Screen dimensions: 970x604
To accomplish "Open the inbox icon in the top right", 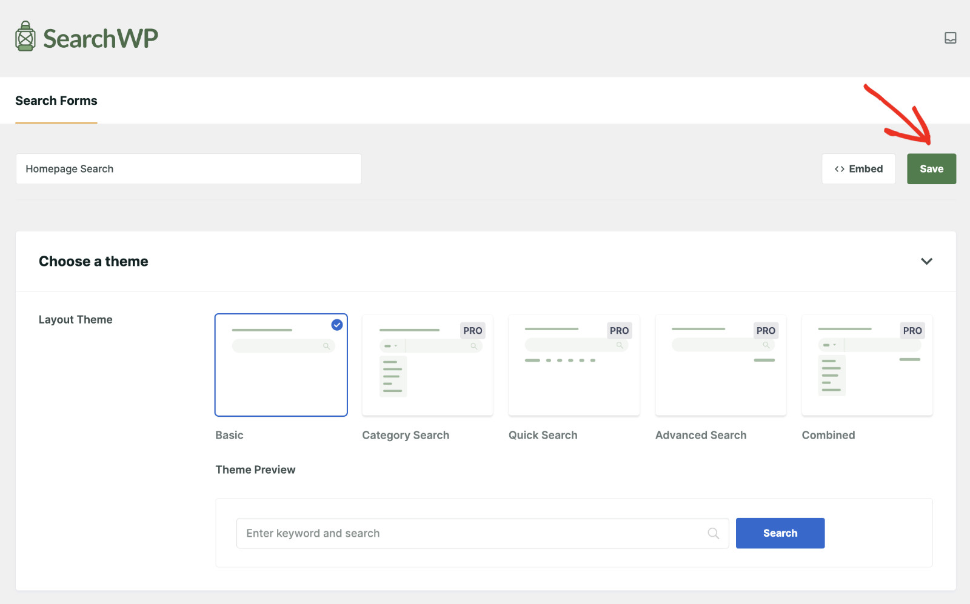I will (x=950, y=38).
